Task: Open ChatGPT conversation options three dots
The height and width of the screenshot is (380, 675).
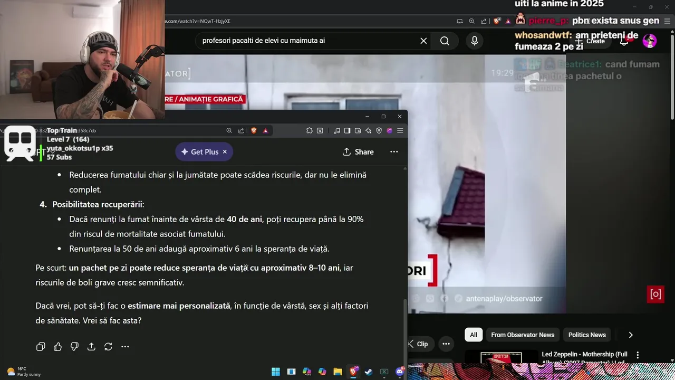Action: pyautogui.click(x=394, y=151)
